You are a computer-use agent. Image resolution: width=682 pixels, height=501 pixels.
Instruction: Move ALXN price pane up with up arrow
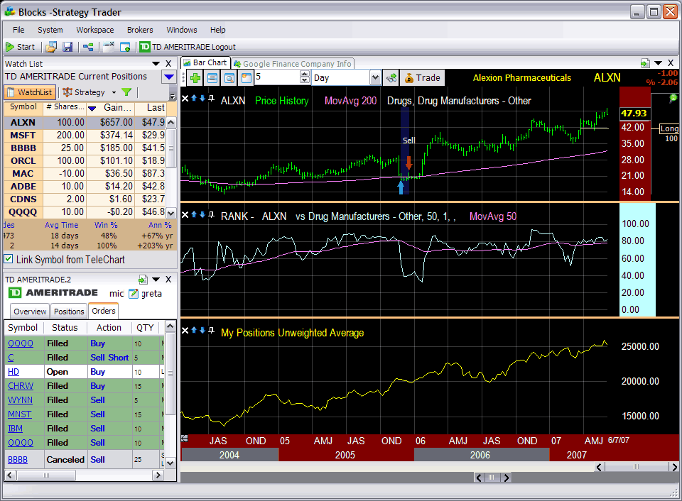click(x=194, y=98)
